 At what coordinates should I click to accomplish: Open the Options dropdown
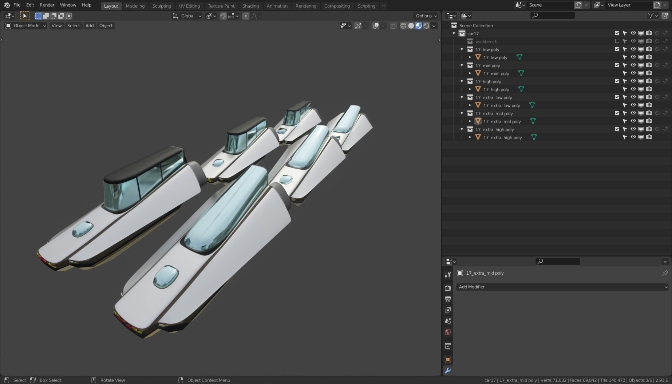[426, 16]
